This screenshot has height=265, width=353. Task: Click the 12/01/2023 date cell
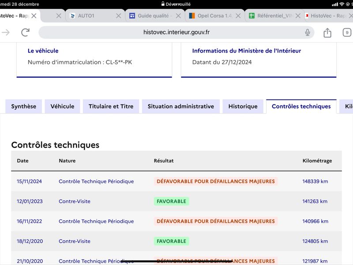pos(30,201)
